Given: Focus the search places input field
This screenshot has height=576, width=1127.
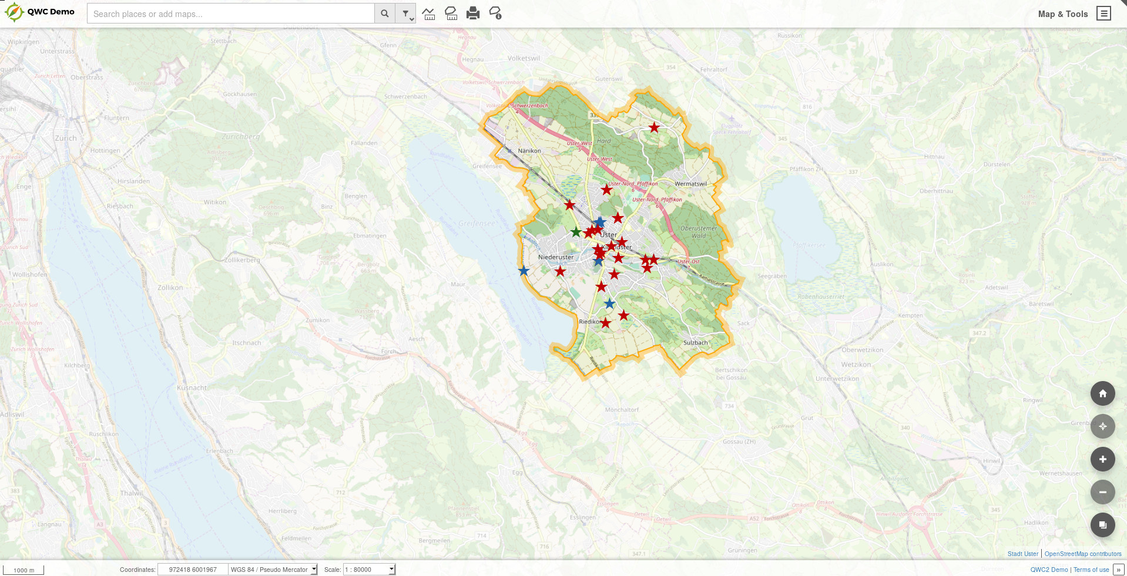Looking at the screenshot, I should pos(231,14).
